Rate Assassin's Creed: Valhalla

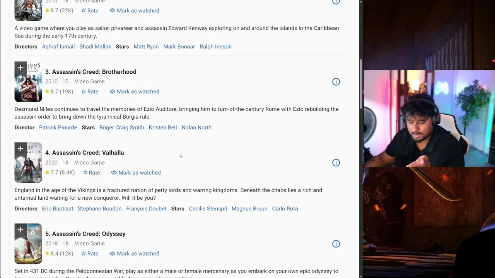pos(91,173)
